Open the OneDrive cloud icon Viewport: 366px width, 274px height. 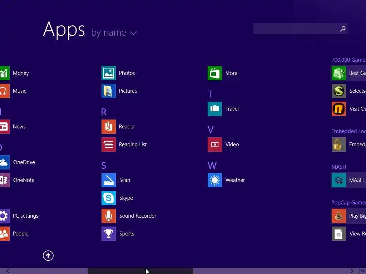(x=5, y=162)
